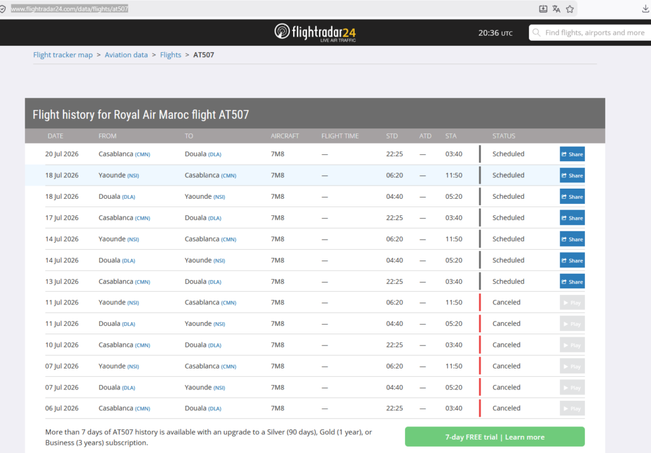Click the 17 Jul 2026 date cell
Image resolution: width=651 pixels, height=453 pixels.
(x=62, y=218)
